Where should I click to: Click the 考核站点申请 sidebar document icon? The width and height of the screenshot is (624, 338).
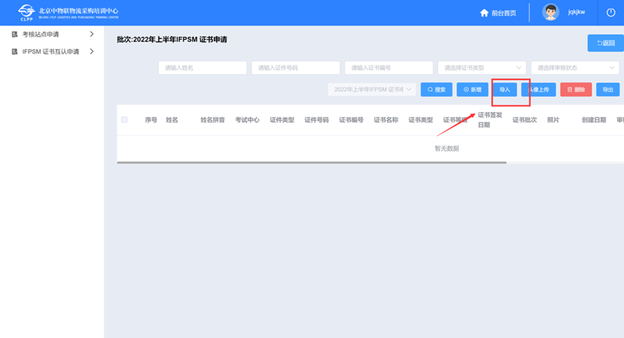(14, 35)
